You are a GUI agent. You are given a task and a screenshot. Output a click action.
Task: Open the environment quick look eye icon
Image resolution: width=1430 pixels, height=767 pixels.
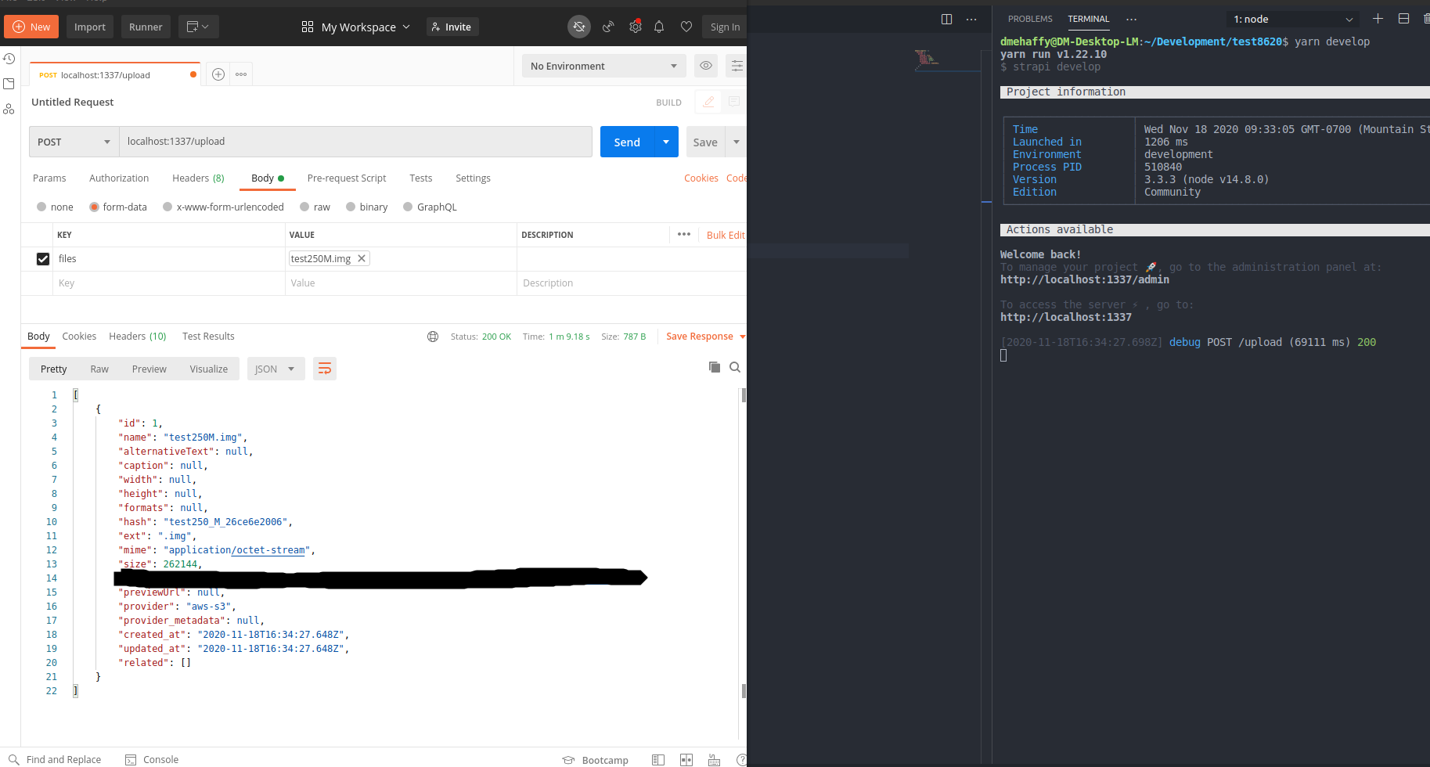pos(705,66)
